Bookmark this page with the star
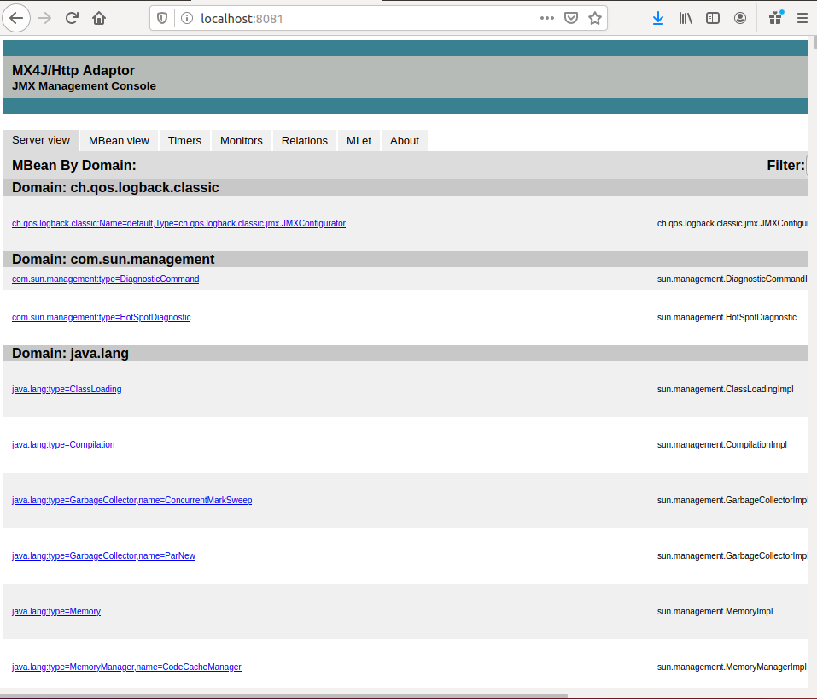 tap(595, 18)
